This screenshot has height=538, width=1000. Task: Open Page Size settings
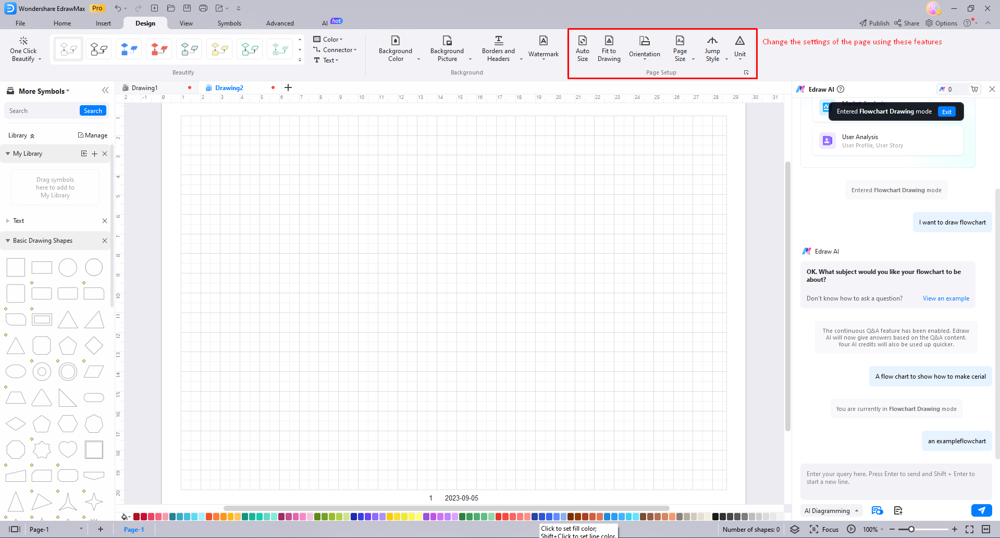click(680, 49)
